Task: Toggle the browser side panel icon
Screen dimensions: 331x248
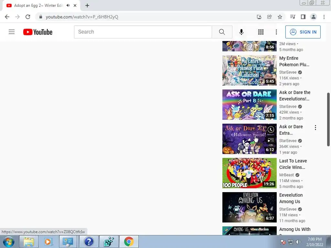Action: click(303, 17)
